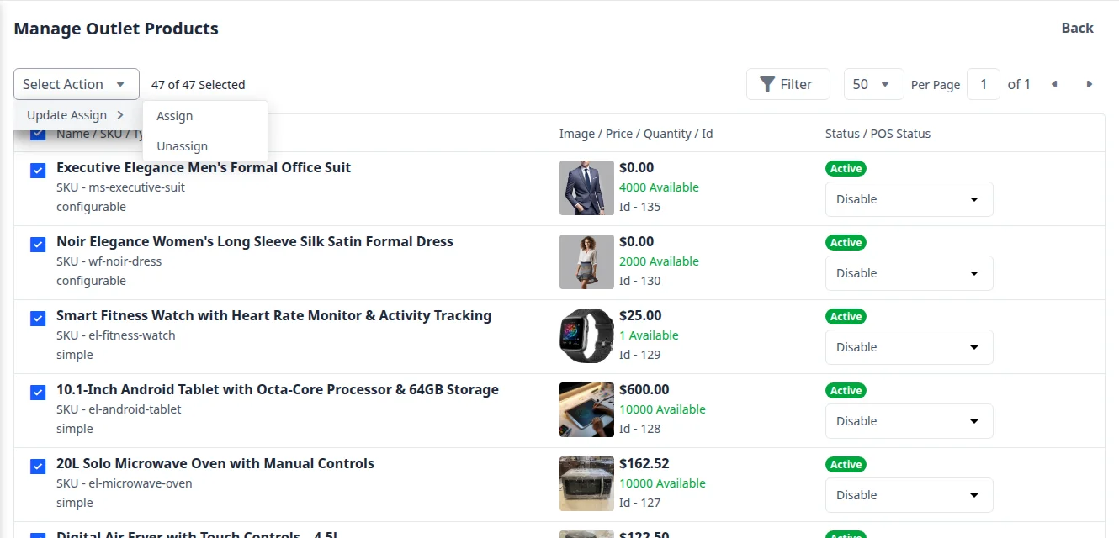Open POS status dropdown for Fitness Watch
The height and width of the screenshot is (538, 1119).
click(910, 347)
